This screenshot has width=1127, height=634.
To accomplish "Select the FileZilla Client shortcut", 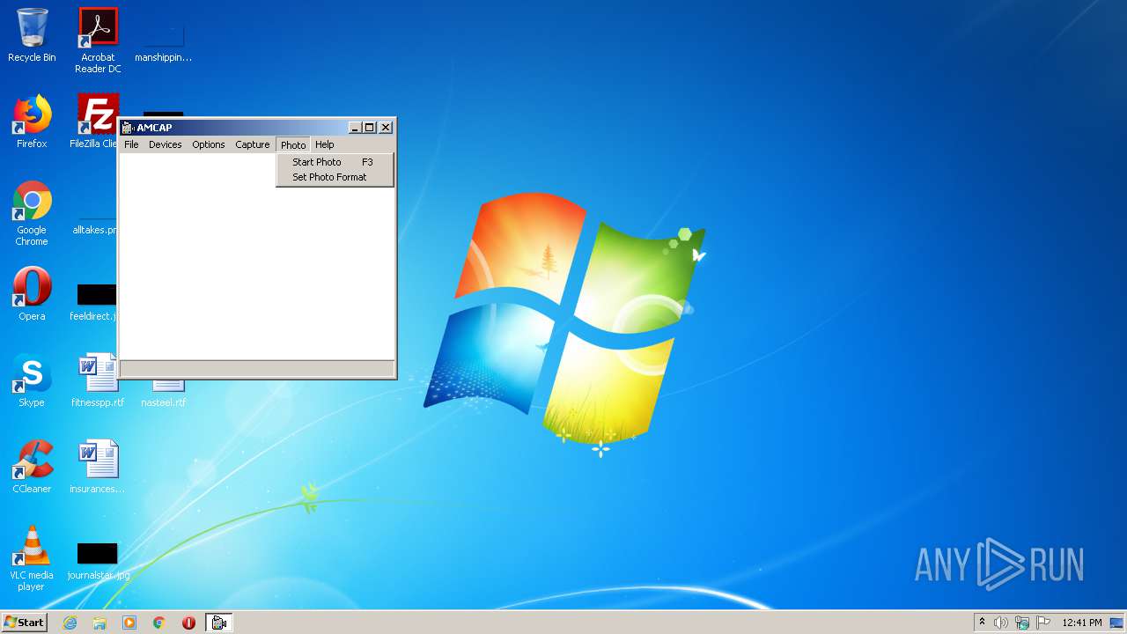I will pos(95,122).
